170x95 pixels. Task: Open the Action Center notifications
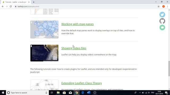point(167,93)
